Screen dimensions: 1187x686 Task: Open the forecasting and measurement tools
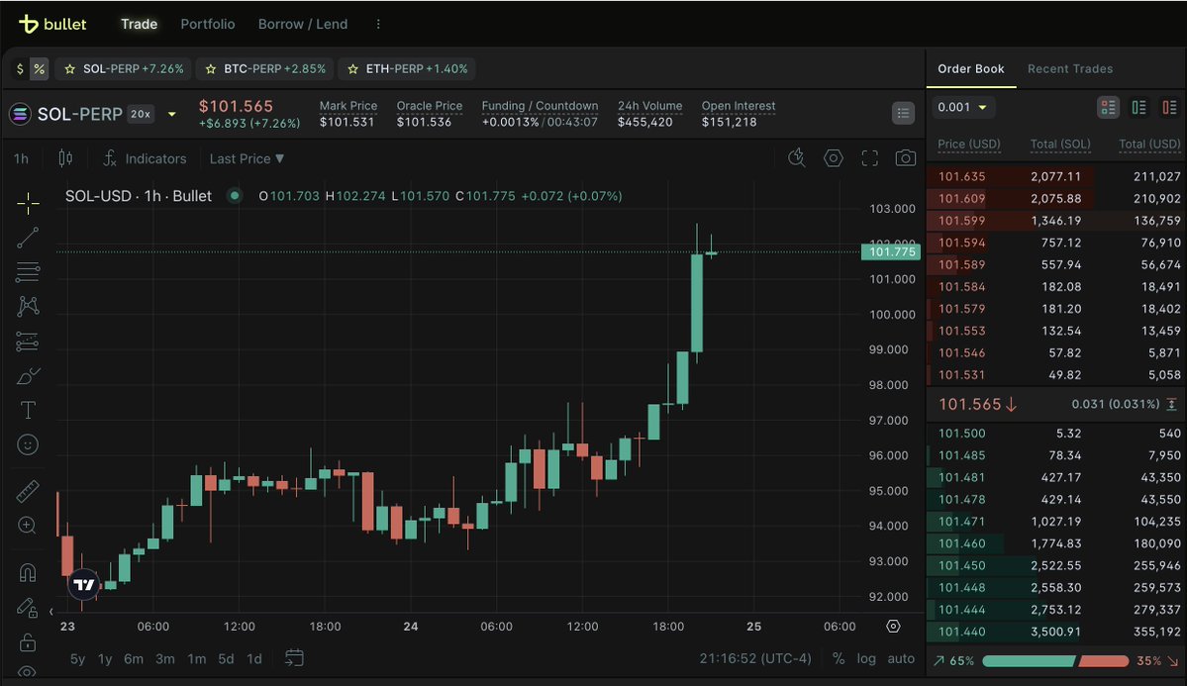[28, 343]
